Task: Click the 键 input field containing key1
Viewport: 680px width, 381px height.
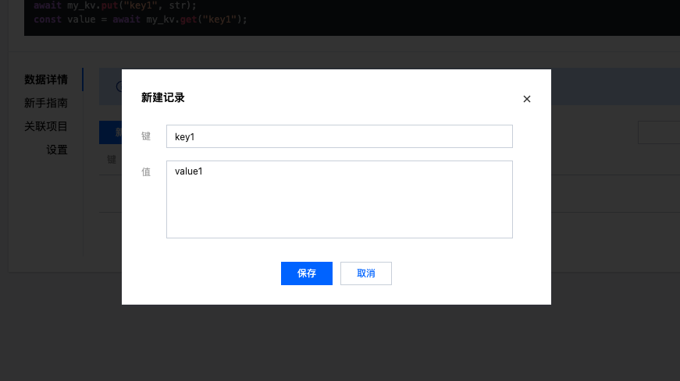Action: 339,136
